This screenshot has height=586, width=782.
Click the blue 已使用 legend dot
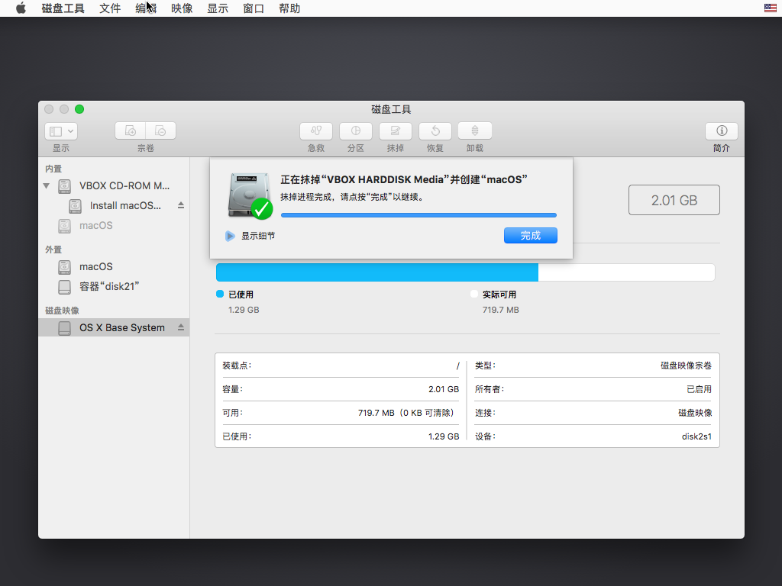click(220, 294)
